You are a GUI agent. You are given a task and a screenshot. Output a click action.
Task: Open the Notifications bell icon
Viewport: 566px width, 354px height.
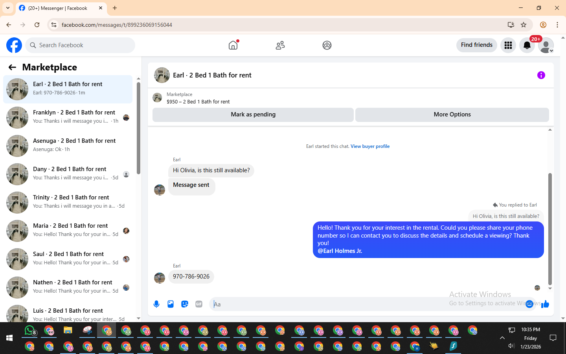tap(527, 45)
